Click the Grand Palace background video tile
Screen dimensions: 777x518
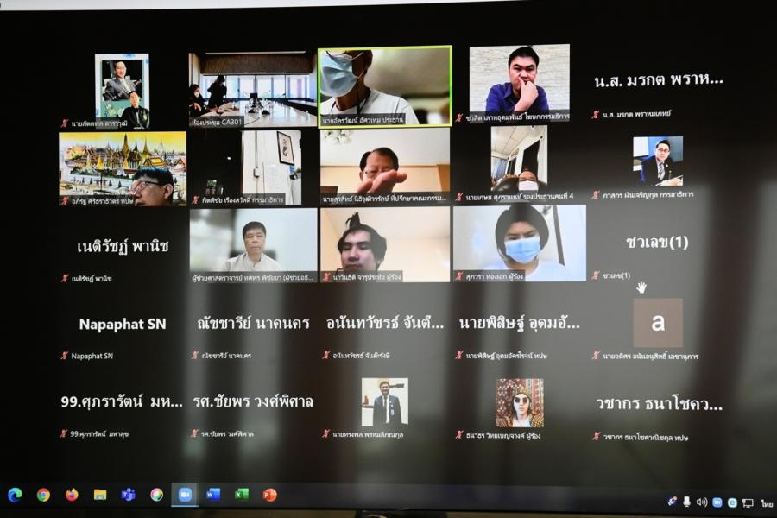coord(123,168)
